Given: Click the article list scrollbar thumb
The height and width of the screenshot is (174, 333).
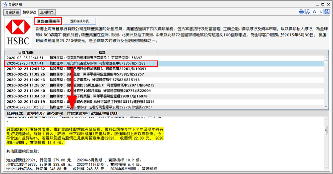Looking at the screenshot, I should pos(326,61).
